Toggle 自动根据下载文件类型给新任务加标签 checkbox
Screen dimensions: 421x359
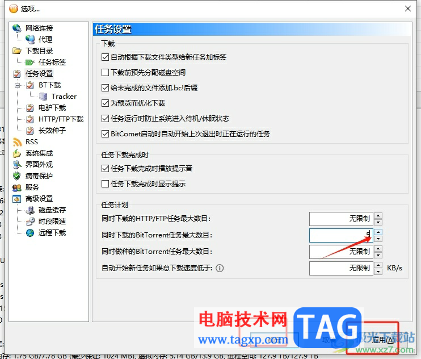(x=105, y=57)
